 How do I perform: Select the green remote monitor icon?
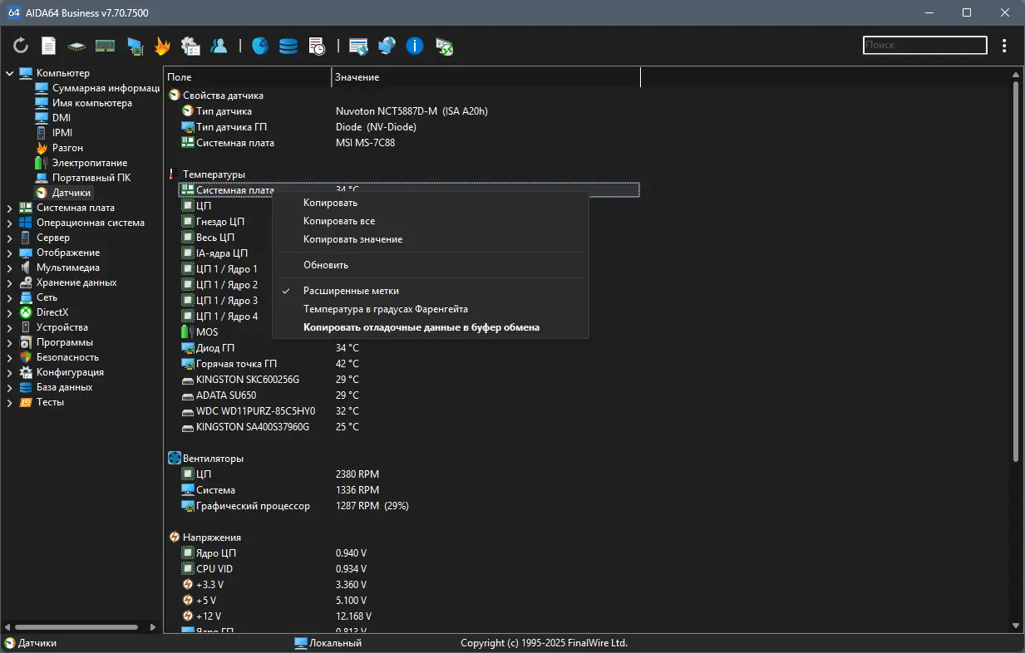(x=443, y=46)
